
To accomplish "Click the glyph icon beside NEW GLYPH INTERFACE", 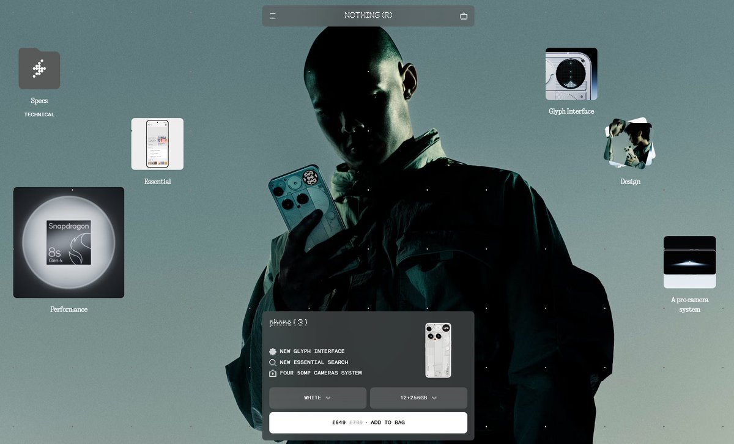I will (273, 352).
